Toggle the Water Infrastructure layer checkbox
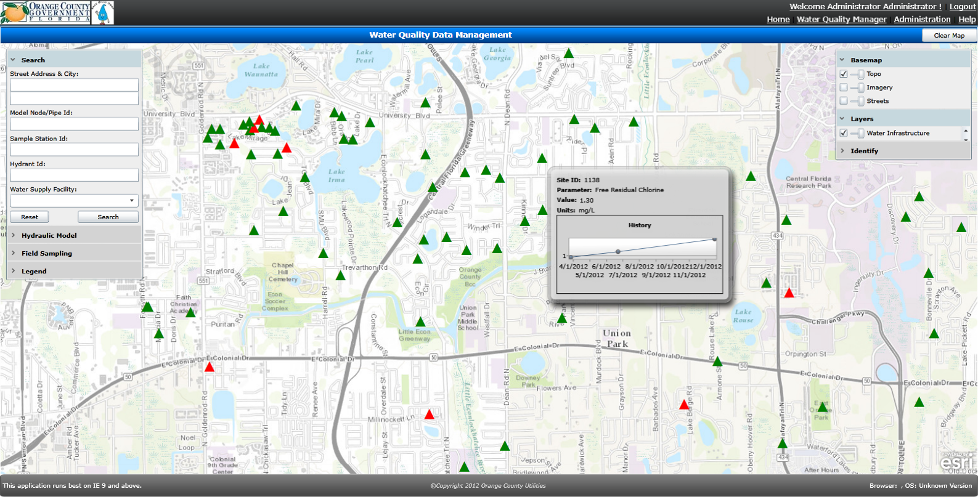 (844, 133)
